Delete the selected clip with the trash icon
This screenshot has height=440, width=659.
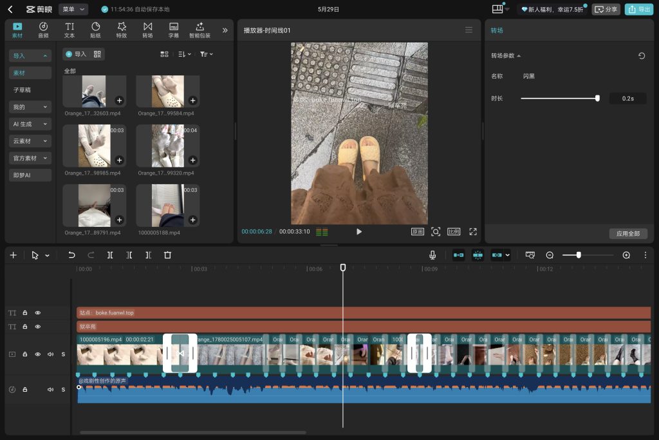click(x=168, y=255)
